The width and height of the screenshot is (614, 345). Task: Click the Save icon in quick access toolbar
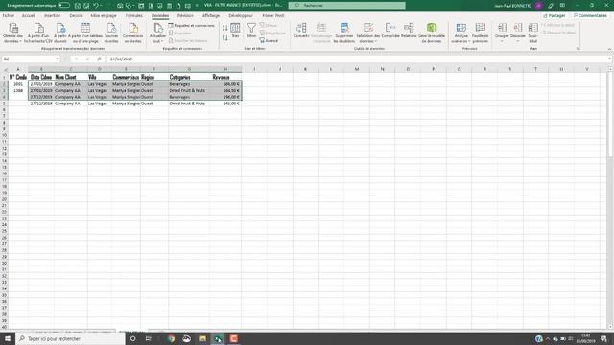click(x=78, y=6)
